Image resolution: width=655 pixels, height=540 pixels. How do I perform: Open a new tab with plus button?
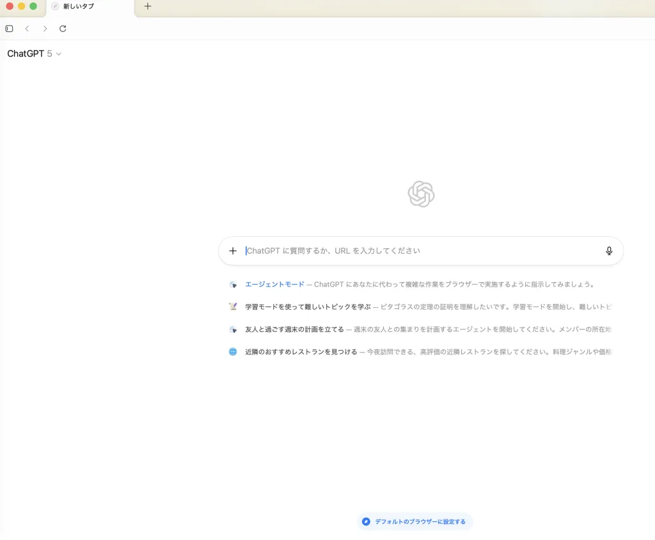click(148, 6)
